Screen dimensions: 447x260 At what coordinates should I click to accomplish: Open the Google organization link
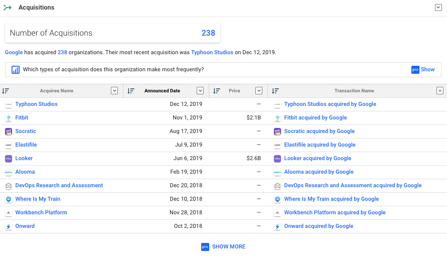click(x=14, y=53)
